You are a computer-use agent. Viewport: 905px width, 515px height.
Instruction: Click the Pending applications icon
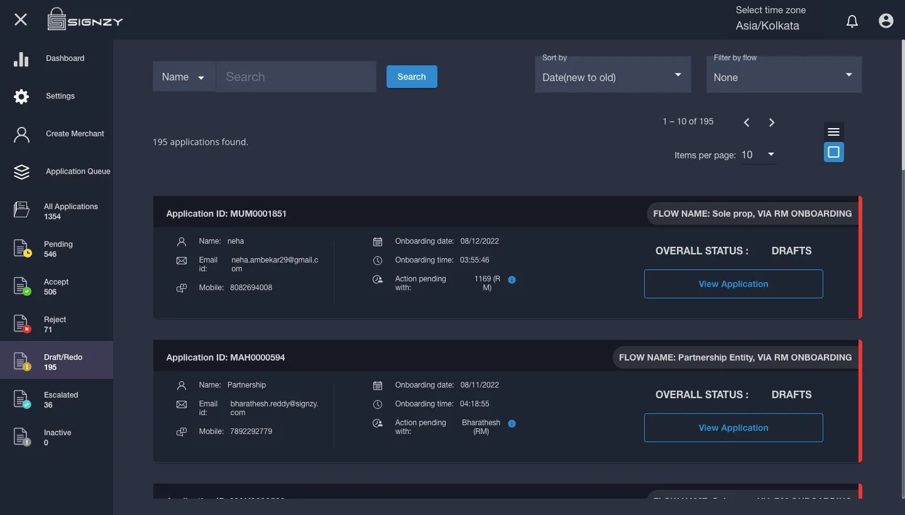pyautogui.click(x=23, y=248)
